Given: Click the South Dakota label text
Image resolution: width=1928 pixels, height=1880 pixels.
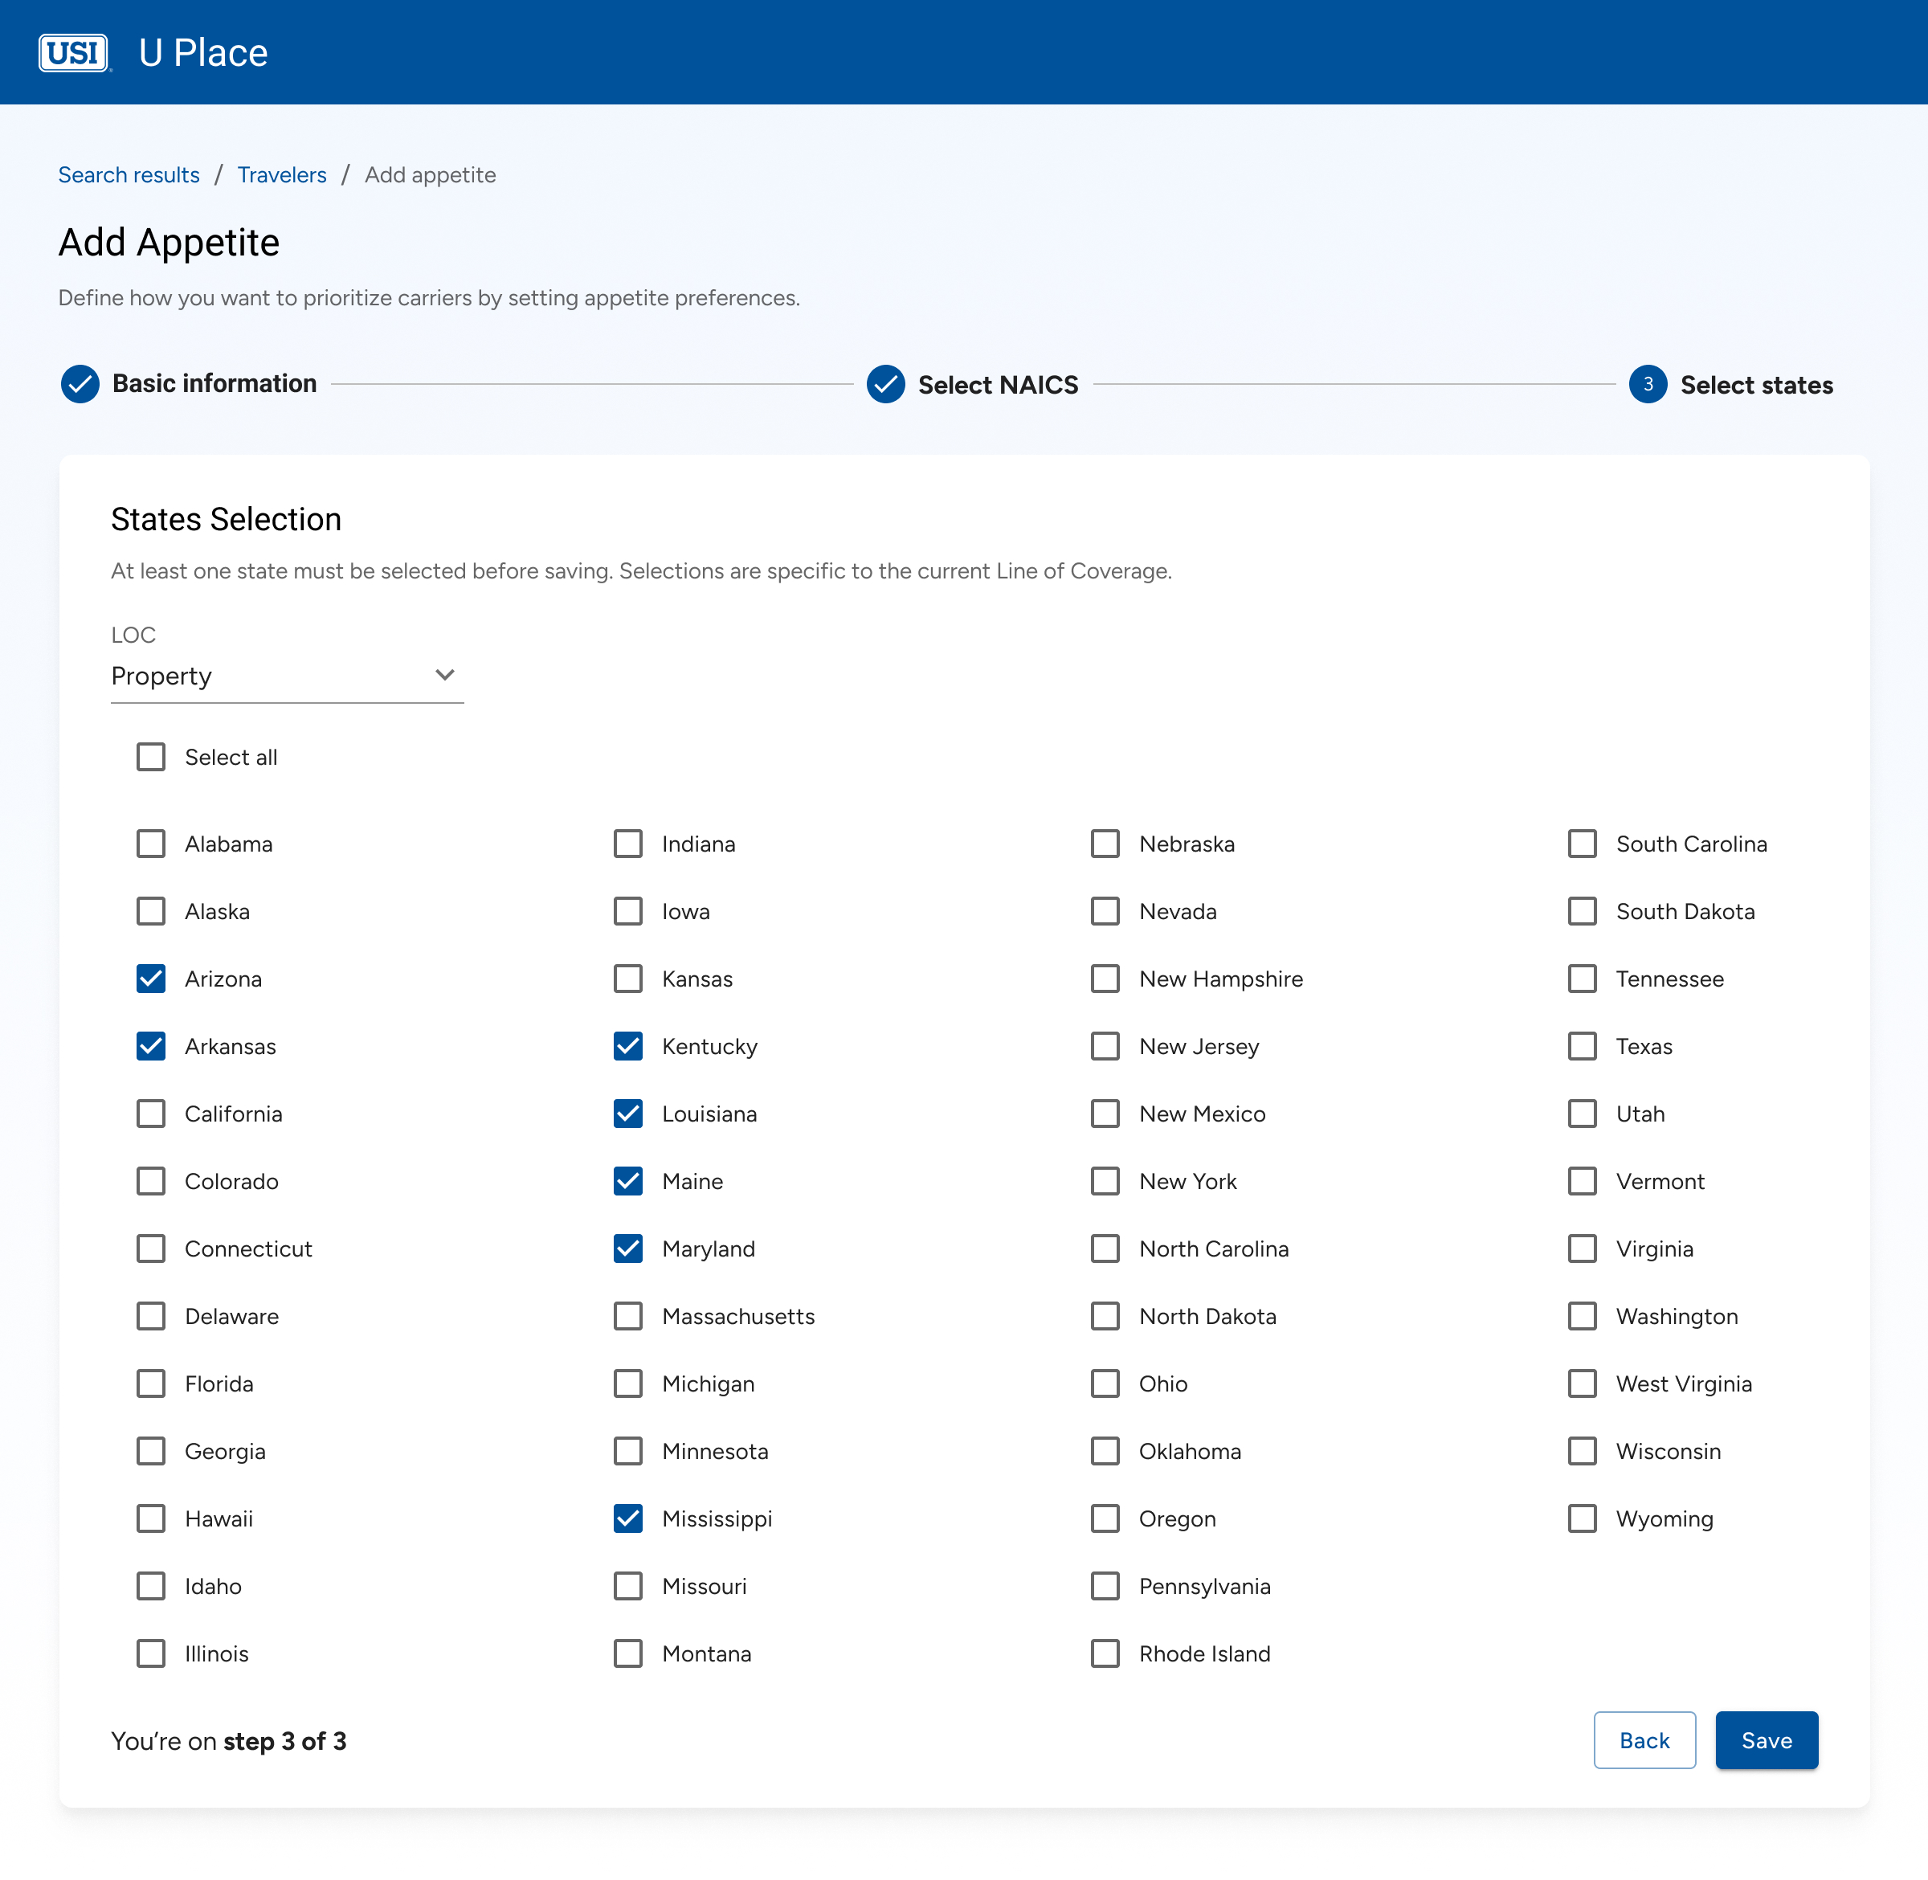Looking at the screenshot, I should (1685, 911).
